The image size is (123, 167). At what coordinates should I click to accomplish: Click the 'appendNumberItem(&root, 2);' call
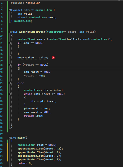click(x=39, y=156)
